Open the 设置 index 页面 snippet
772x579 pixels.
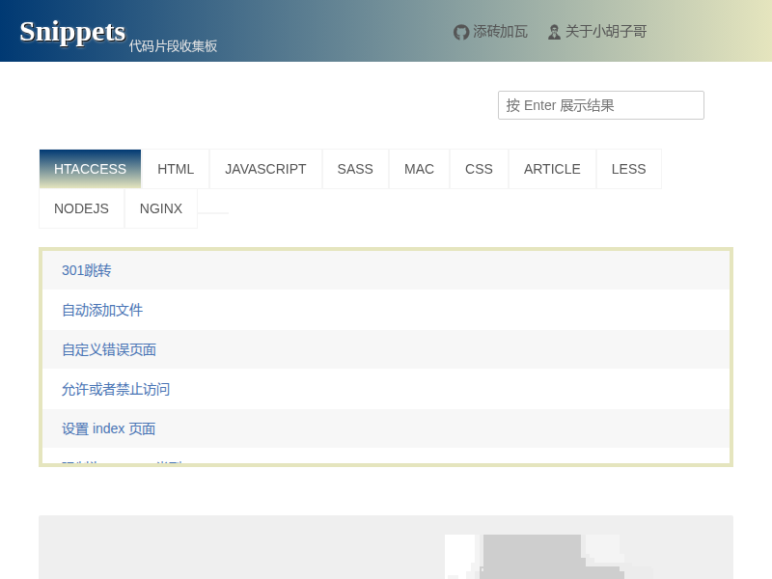click(x=109, y=428)
